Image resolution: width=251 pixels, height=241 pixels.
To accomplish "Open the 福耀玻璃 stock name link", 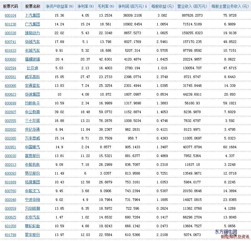I will click(33, 59).
